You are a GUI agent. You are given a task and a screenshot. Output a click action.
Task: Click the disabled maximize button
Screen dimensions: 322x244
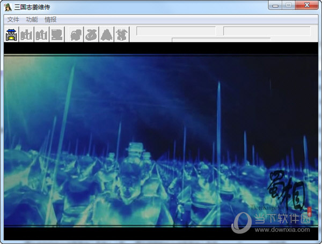pos(289,5)
